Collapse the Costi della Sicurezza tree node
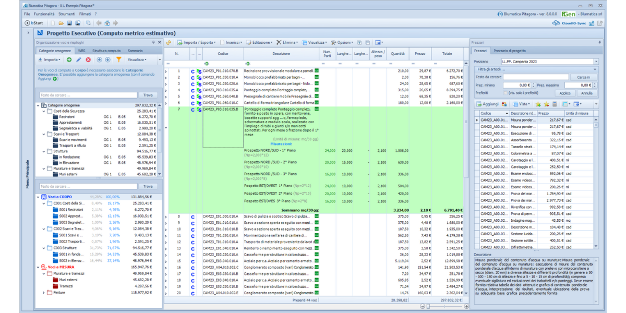This screenshot has width=626, height=313. [x=43, y=111]
